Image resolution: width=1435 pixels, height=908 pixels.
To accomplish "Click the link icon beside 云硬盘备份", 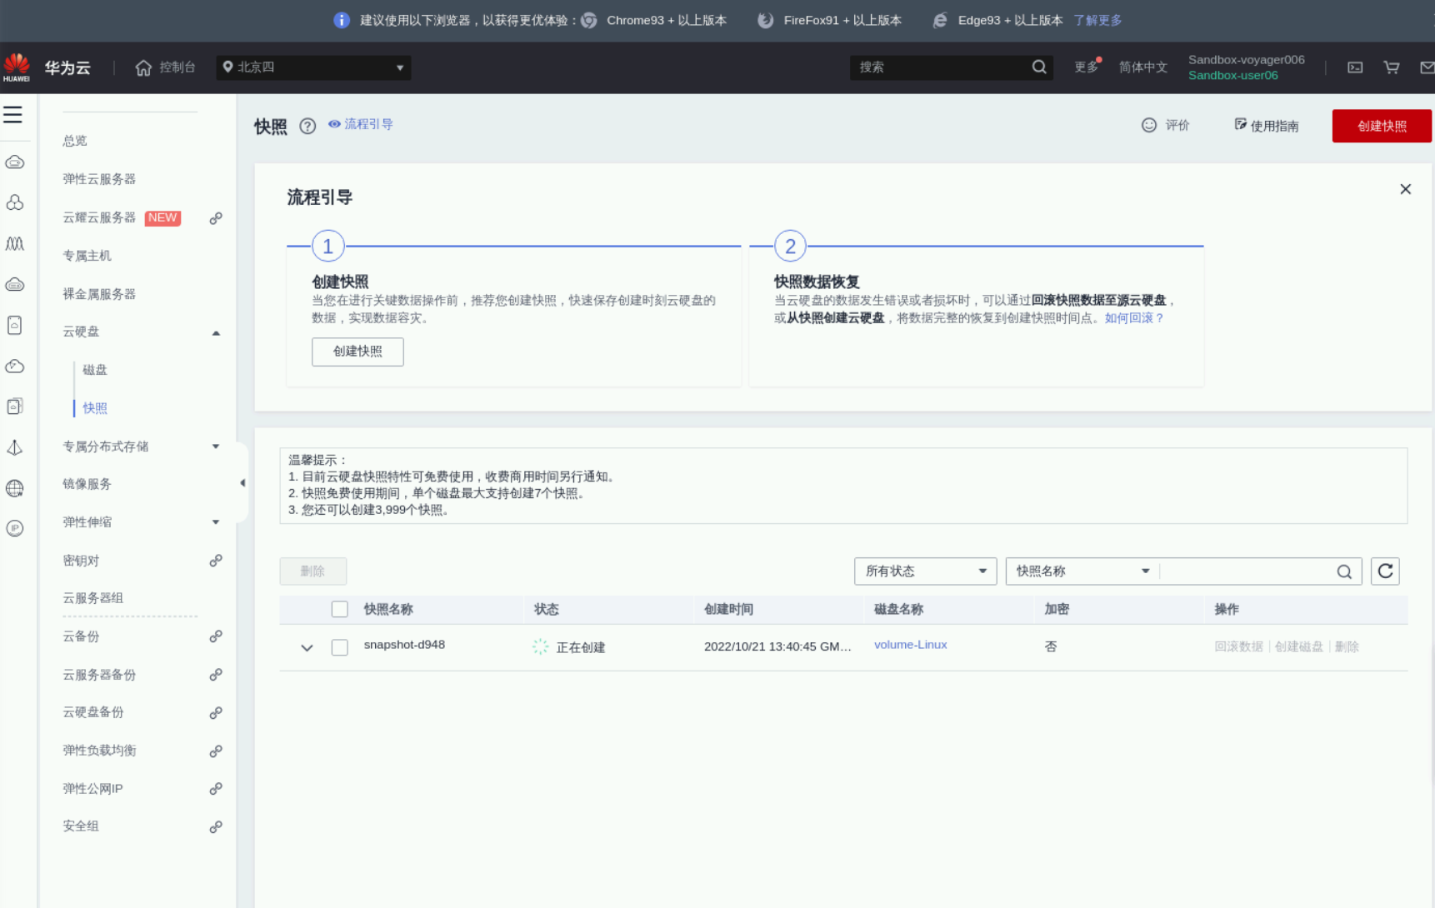I will (x=216, y=713).
